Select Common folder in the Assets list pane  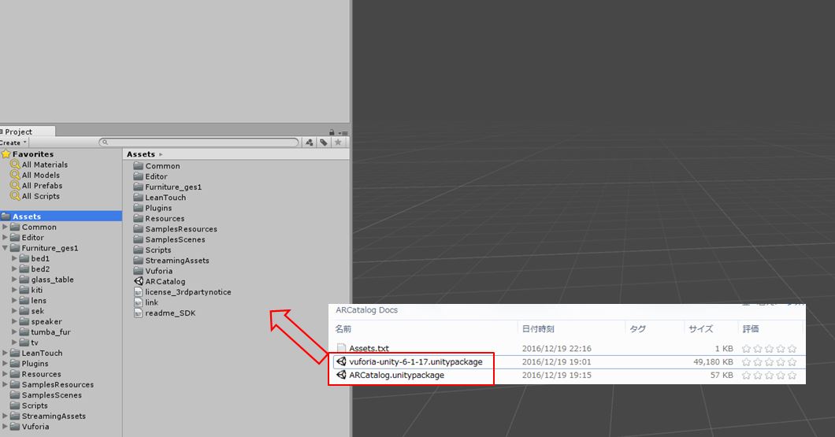(x=157, y=166)
